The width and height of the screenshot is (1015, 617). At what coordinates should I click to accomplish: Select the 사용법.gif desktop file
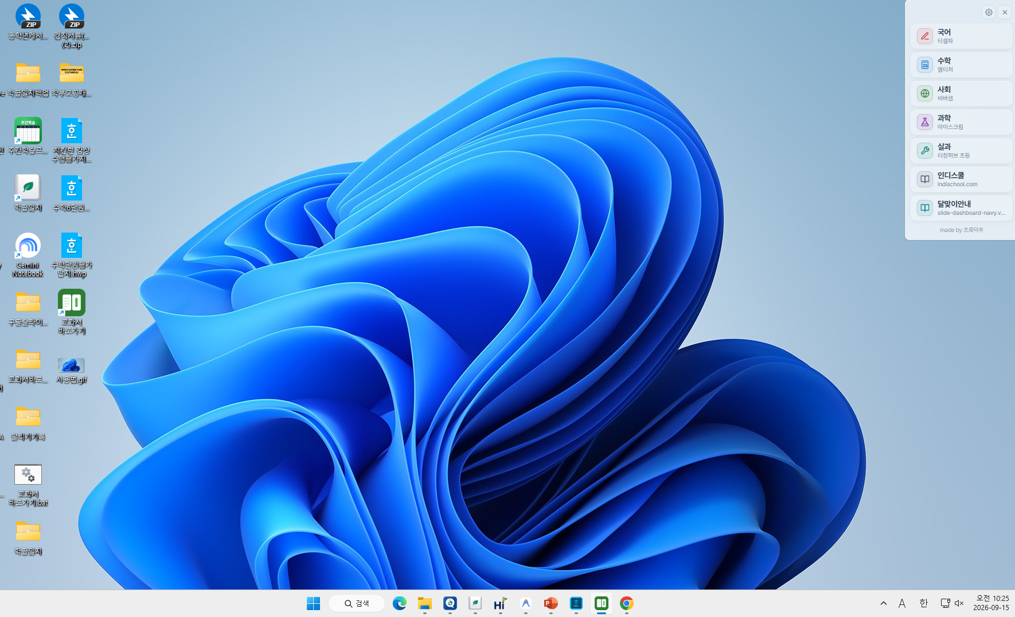[72, 370]
